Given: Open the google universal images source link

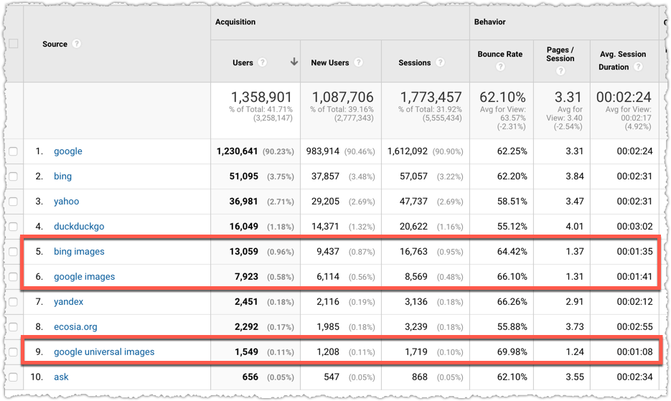Looking at the screenshot, I should pos(104,352).
